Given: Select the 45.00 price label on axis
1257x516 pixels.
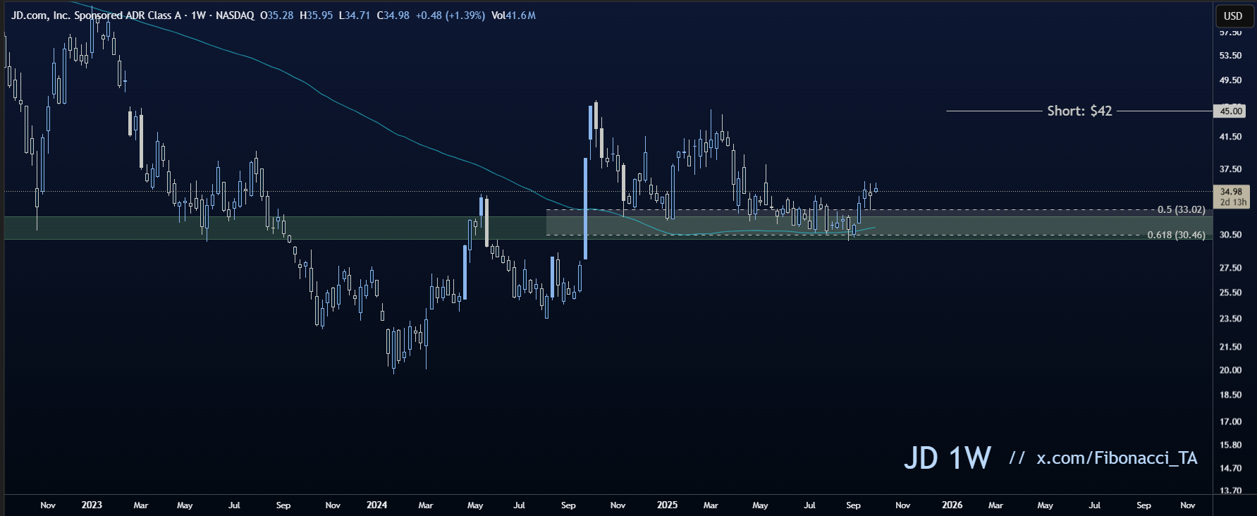Looking at the screenshot, I should [1230, 111].
